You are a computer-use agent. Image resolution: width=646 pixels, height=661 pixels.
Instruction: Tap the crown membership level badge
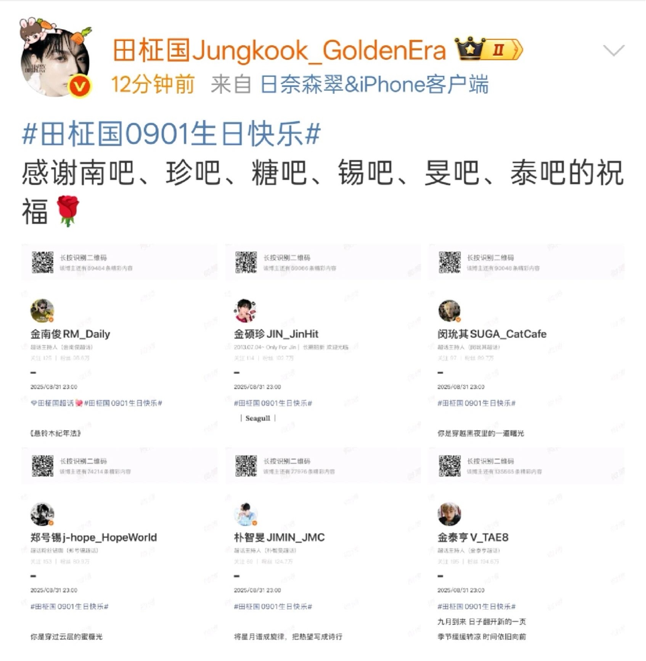pyautogui.click(x=489, y=49)
